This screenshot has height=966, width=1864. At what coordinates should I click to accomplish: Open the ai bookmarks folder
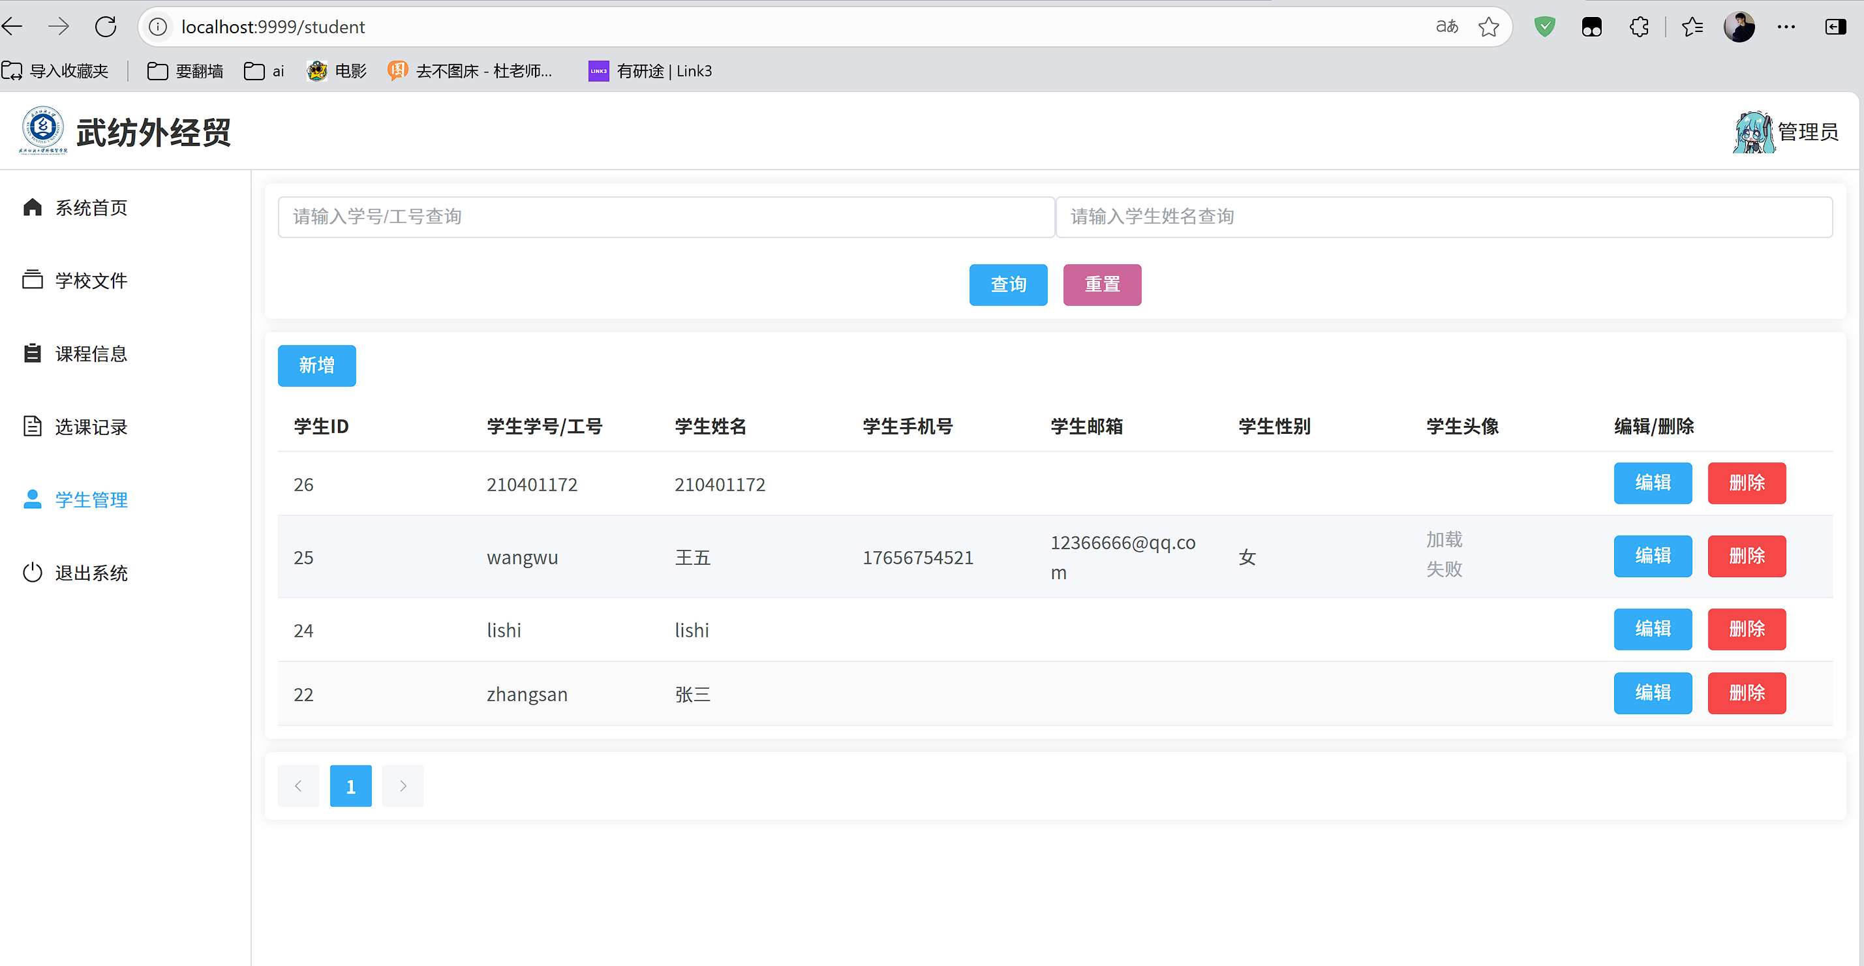click(x=264, y=71)
